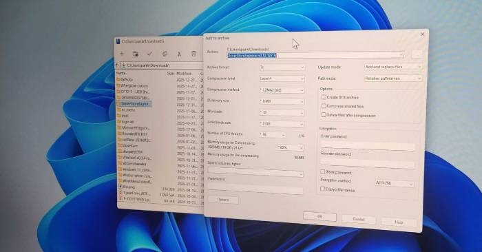
Task: Select the intel folder in the file list
Action: tap(123, 116)
